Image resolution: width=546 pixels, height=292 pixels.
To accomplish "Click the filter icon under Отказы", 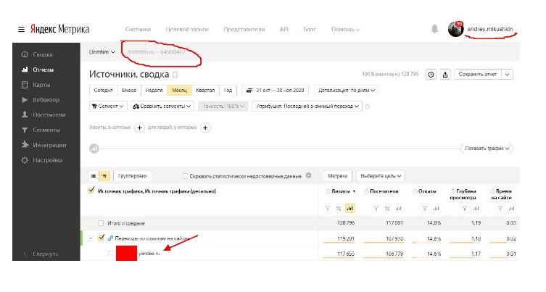I will tap(425, 209).
